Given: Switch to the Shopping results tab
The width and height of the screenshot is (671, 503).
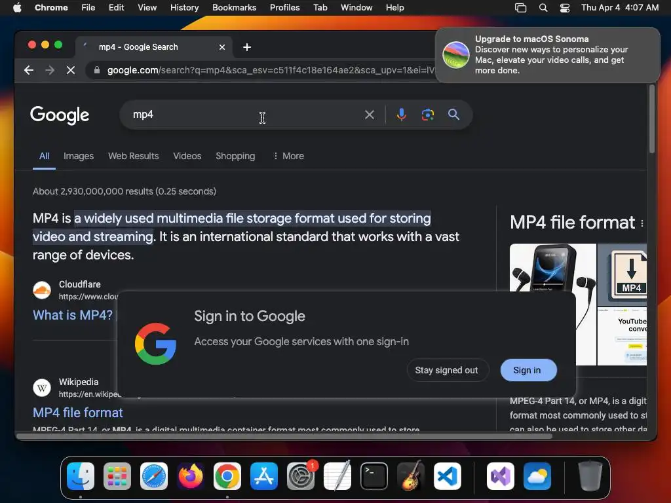Looking at the screenshot, I should [x=235, y=156].
